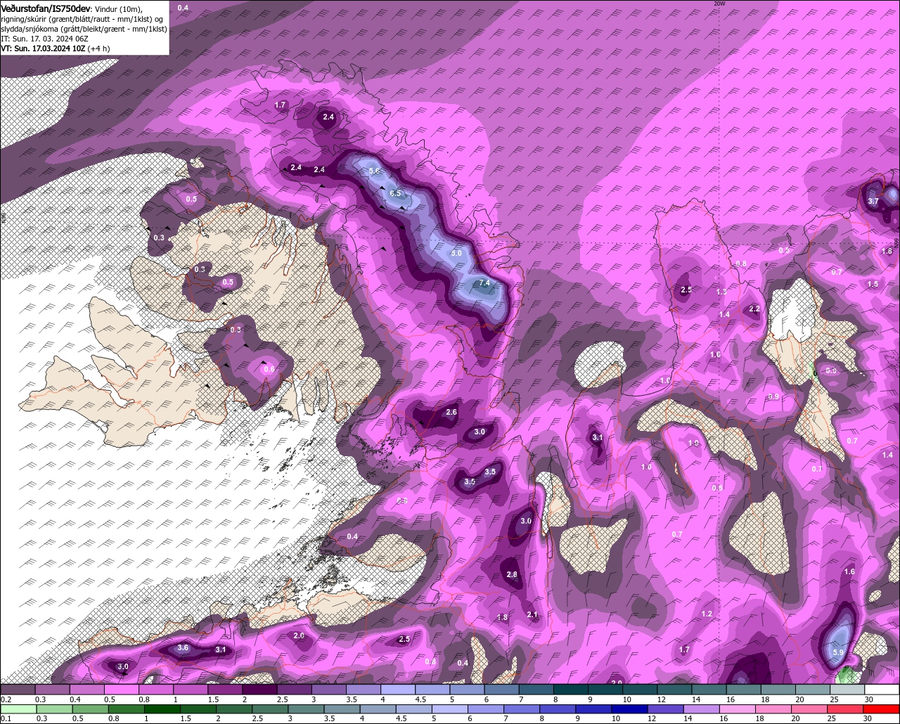Click the 5.0 precipitation value on the map

click(456, 253)
